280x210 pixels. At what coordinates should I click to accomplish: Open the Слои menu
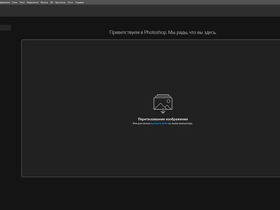click(x=15, y=2)
